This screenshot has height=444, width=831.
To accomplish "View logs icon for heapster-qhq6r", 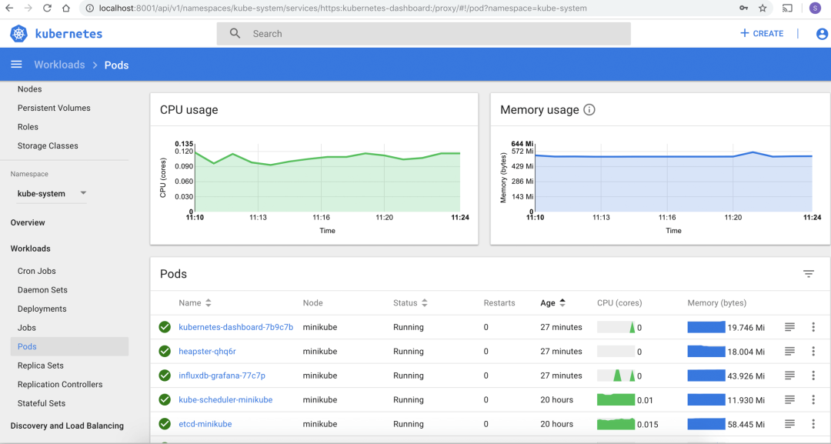I will (x=789, y=352).
